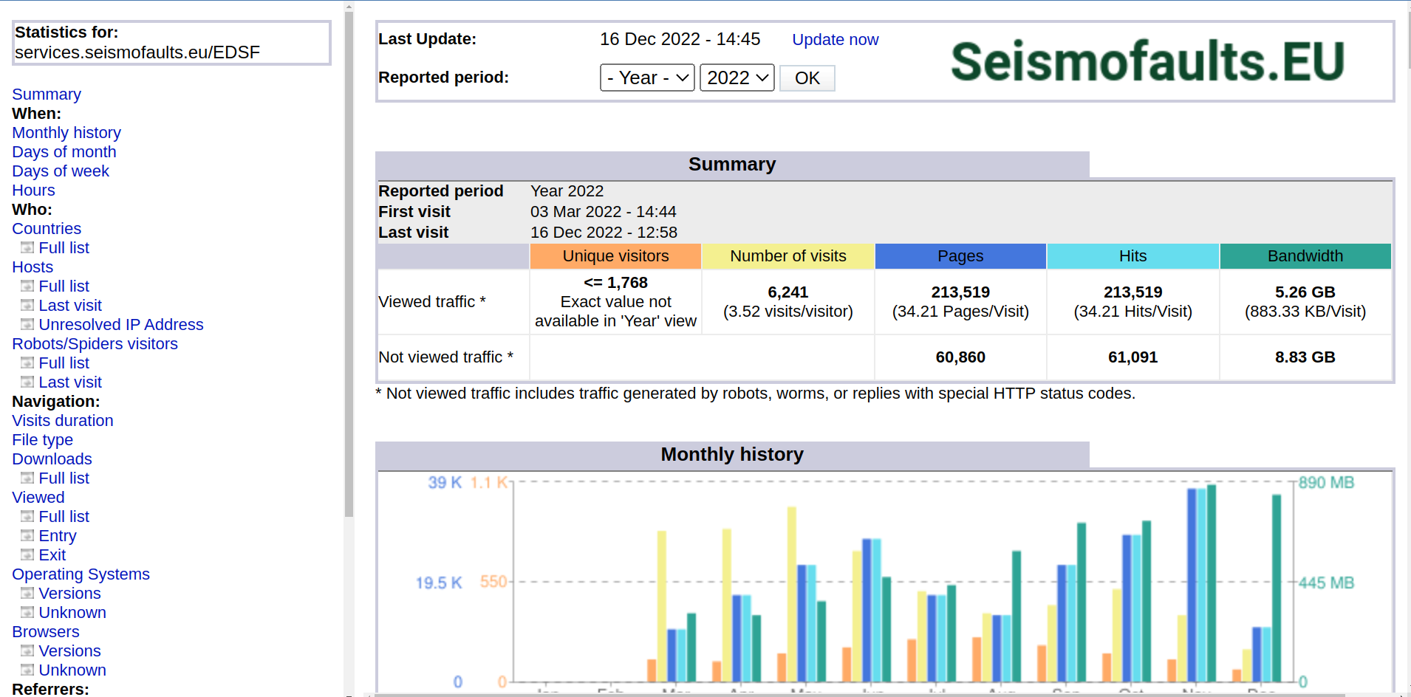1411x697 pixels.
Task: Click the Hosts last visit icon
Action: pyautogui.click(x=29, y=305)
